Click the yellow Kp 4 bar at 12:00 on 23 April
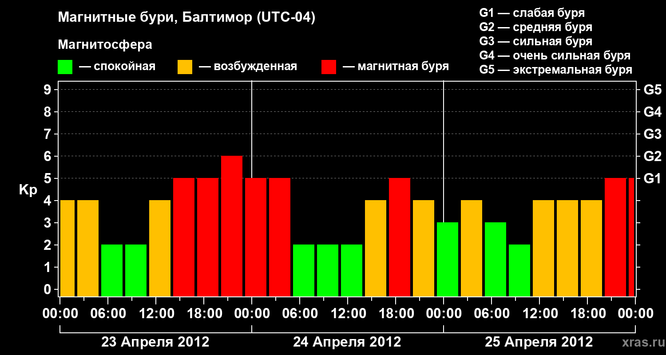The height and width of the screenshot is (355, 666). (160, 248)
